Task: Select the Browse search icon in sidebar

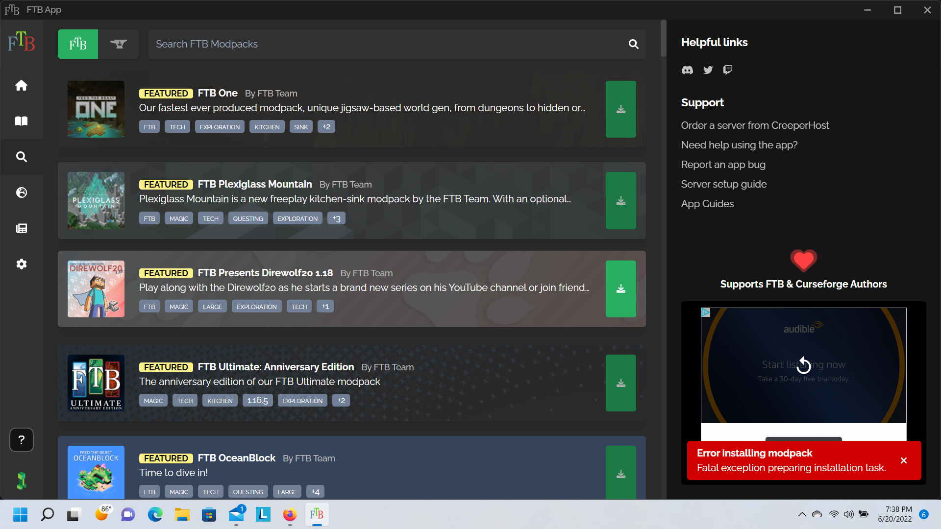Action: (x=21, y=157)
